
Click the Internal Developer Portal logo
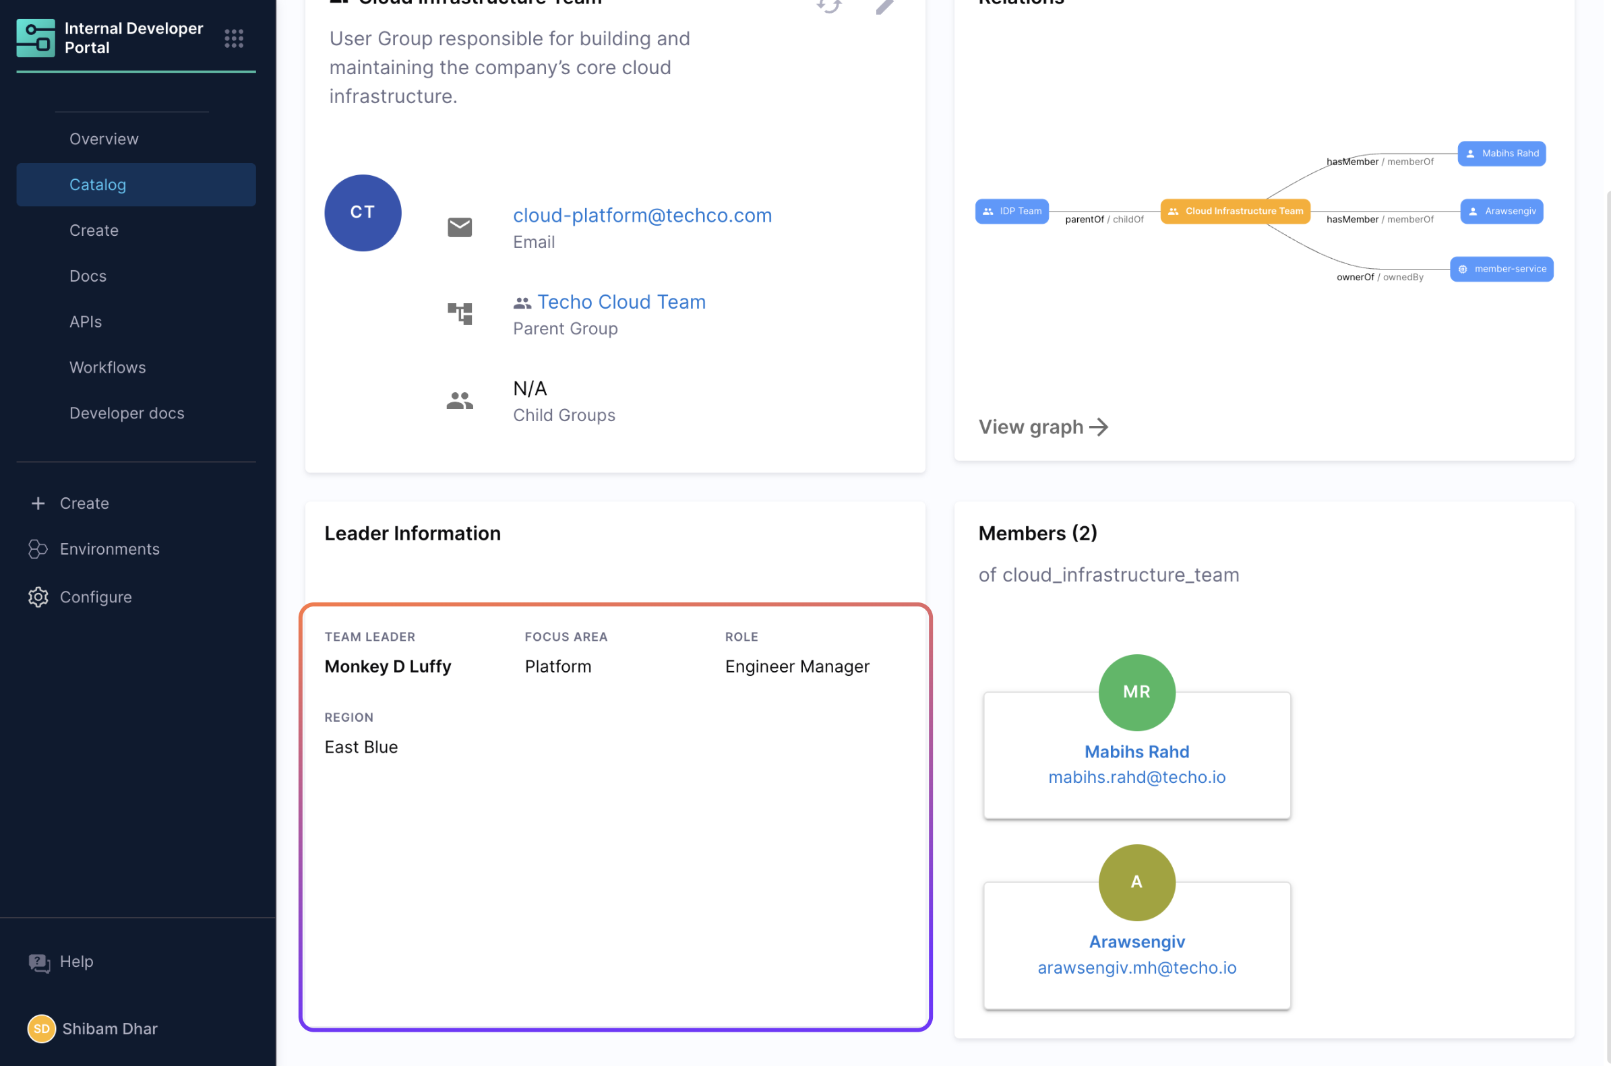point(34,39)
